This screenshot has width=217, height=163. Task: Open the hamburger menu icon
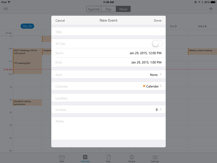pos(6,9)
